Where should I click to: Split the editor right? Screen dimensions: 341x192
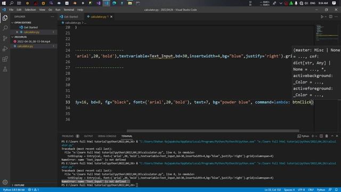coord(330,17)
